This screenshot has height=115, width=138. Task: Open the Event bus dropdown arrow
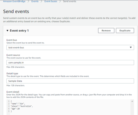[131, 47]
